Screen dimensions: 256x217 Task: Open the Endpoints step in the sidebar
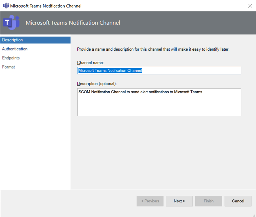(11, 58)
